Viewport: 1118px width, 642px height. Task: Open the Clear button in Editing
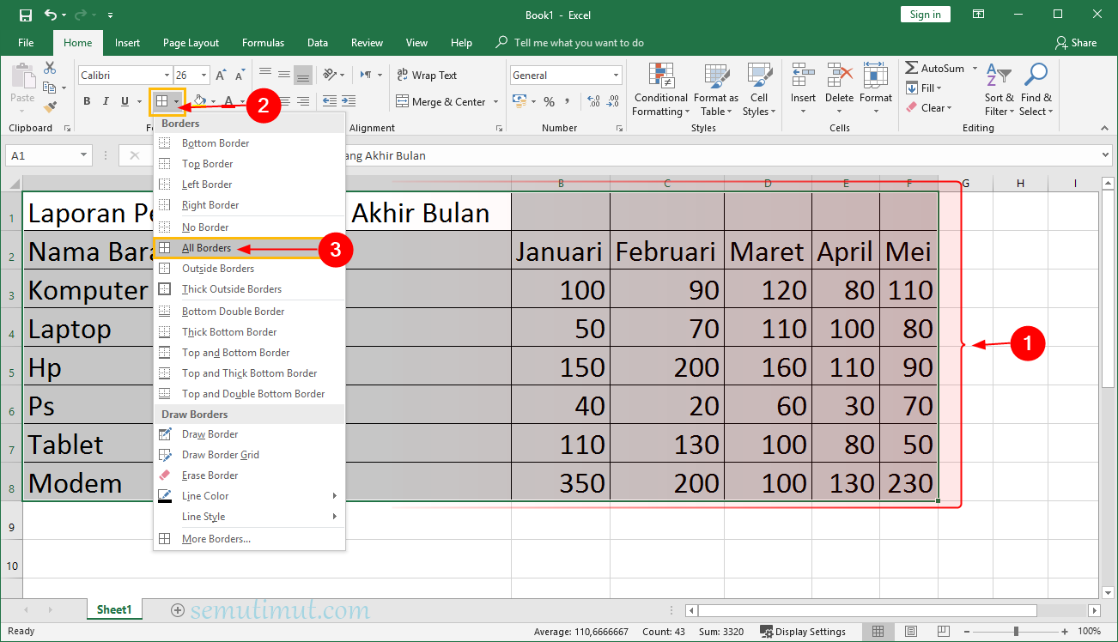point(930,108)
